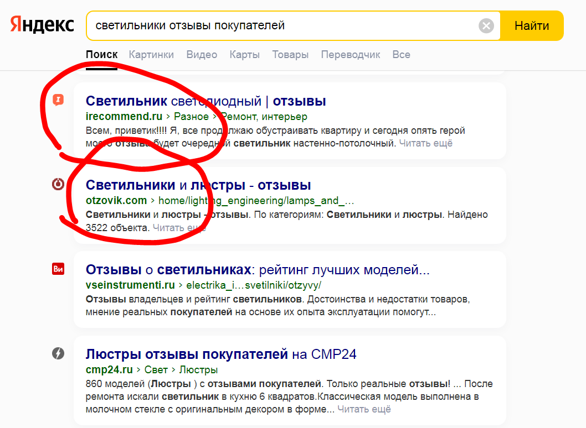Click snippet text 'Всем, приветик!!!! Я, все продолжаю'

(169, 131)
